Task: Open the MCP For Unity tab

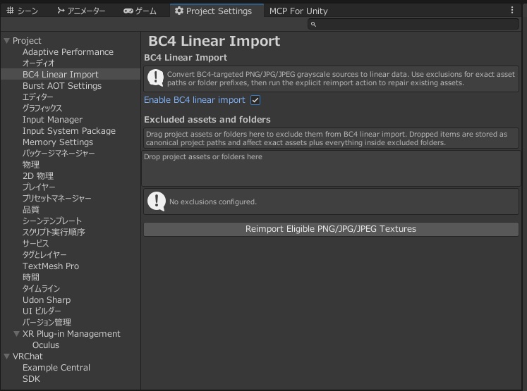Action: 298,11
